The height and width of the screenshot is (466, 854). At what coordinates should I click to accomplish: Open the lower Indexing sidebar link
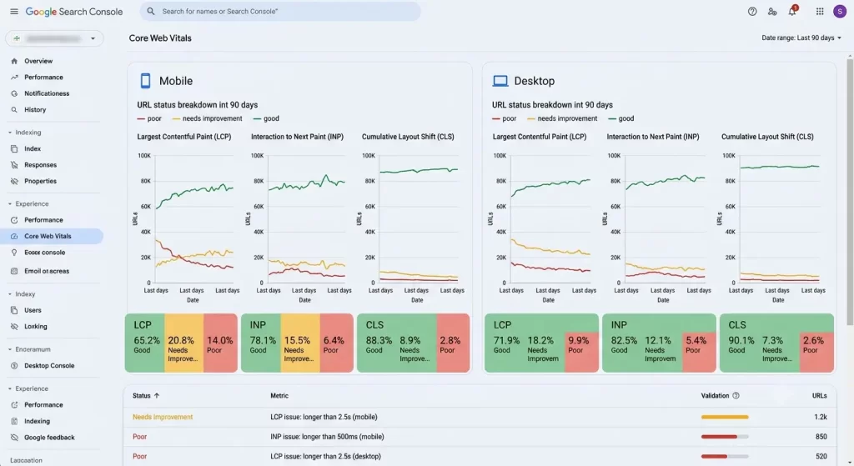click(x=37, y=421)
